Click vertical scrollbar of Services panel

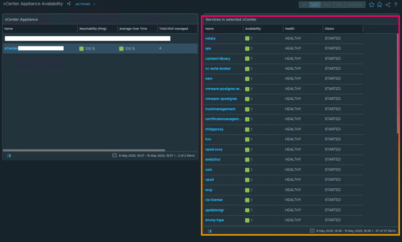click(x=398, y=83)
